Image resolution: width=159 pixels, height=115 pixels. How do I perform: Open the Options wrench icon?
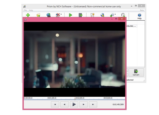92,15
